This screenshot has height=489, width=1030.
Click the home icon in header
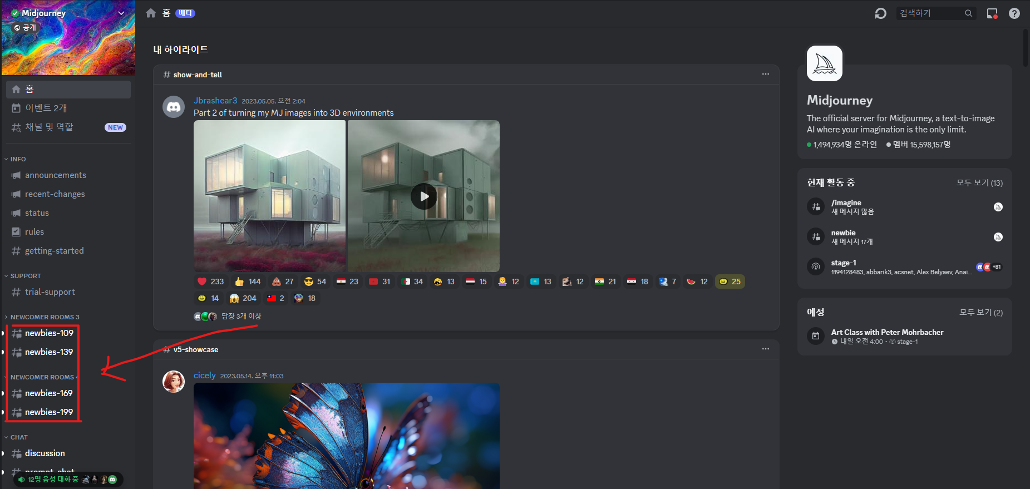(x=151, y=13)
